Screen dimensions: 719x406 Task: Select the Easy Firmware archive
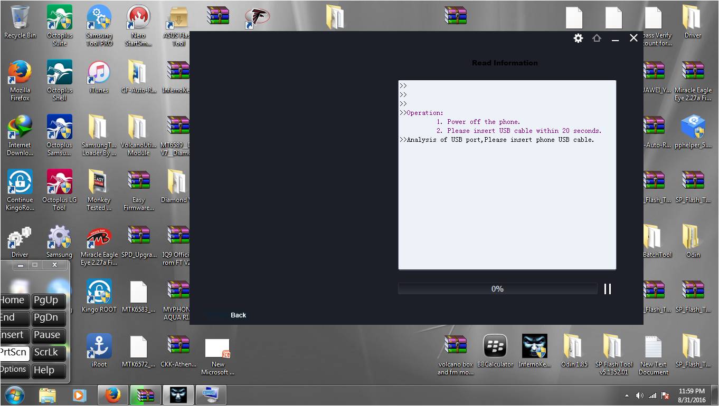coord(138,190)
